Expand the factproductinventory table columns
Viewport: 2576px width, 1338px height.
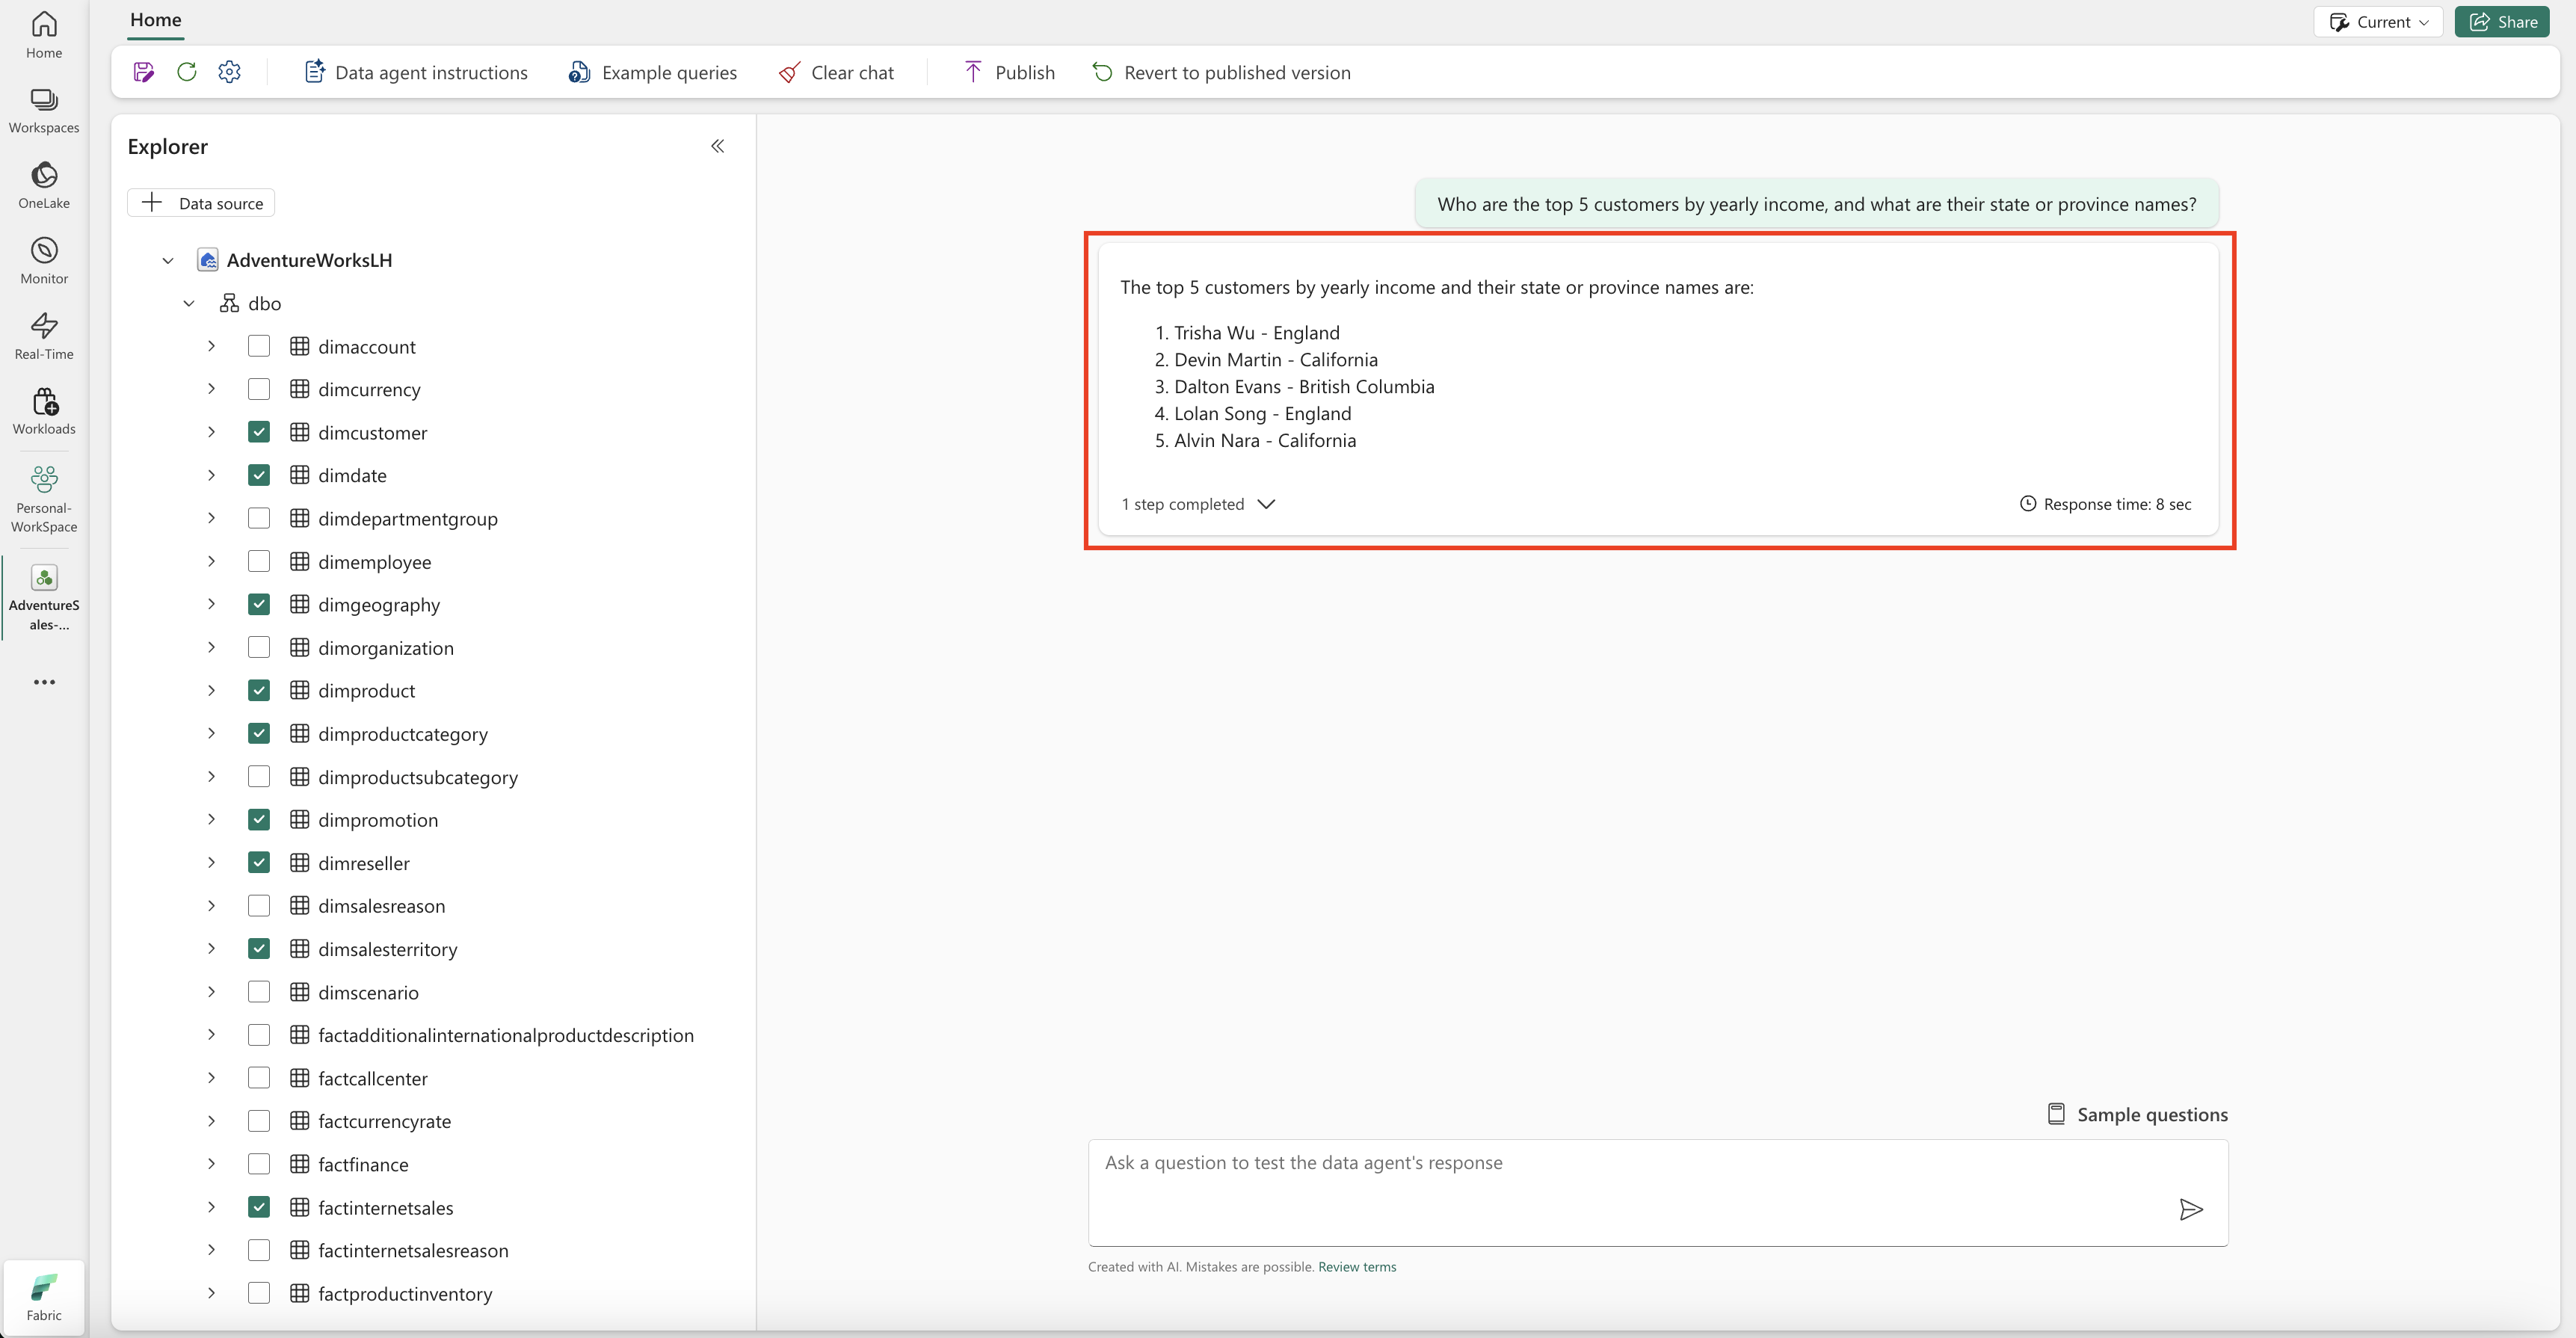211,1293
